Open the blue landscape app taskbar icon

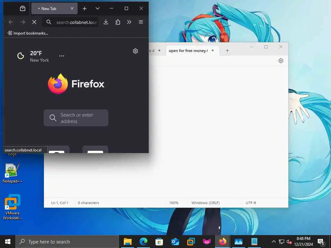click(x=238, y=242)
